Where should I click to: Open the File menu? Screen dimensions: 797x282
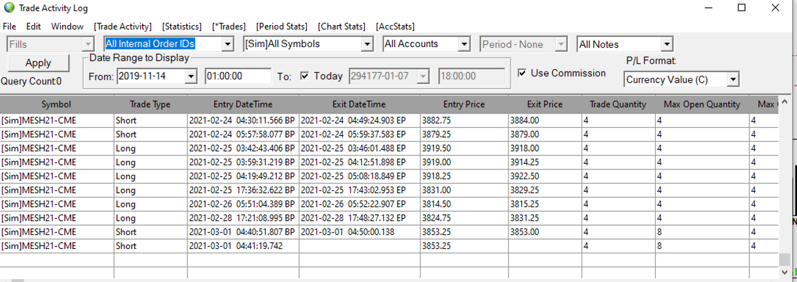[9, 26]
